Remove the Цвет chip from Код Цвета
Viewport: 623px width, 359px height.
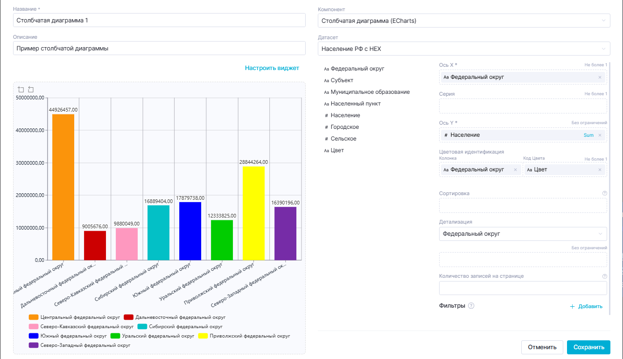coord(600,170)
